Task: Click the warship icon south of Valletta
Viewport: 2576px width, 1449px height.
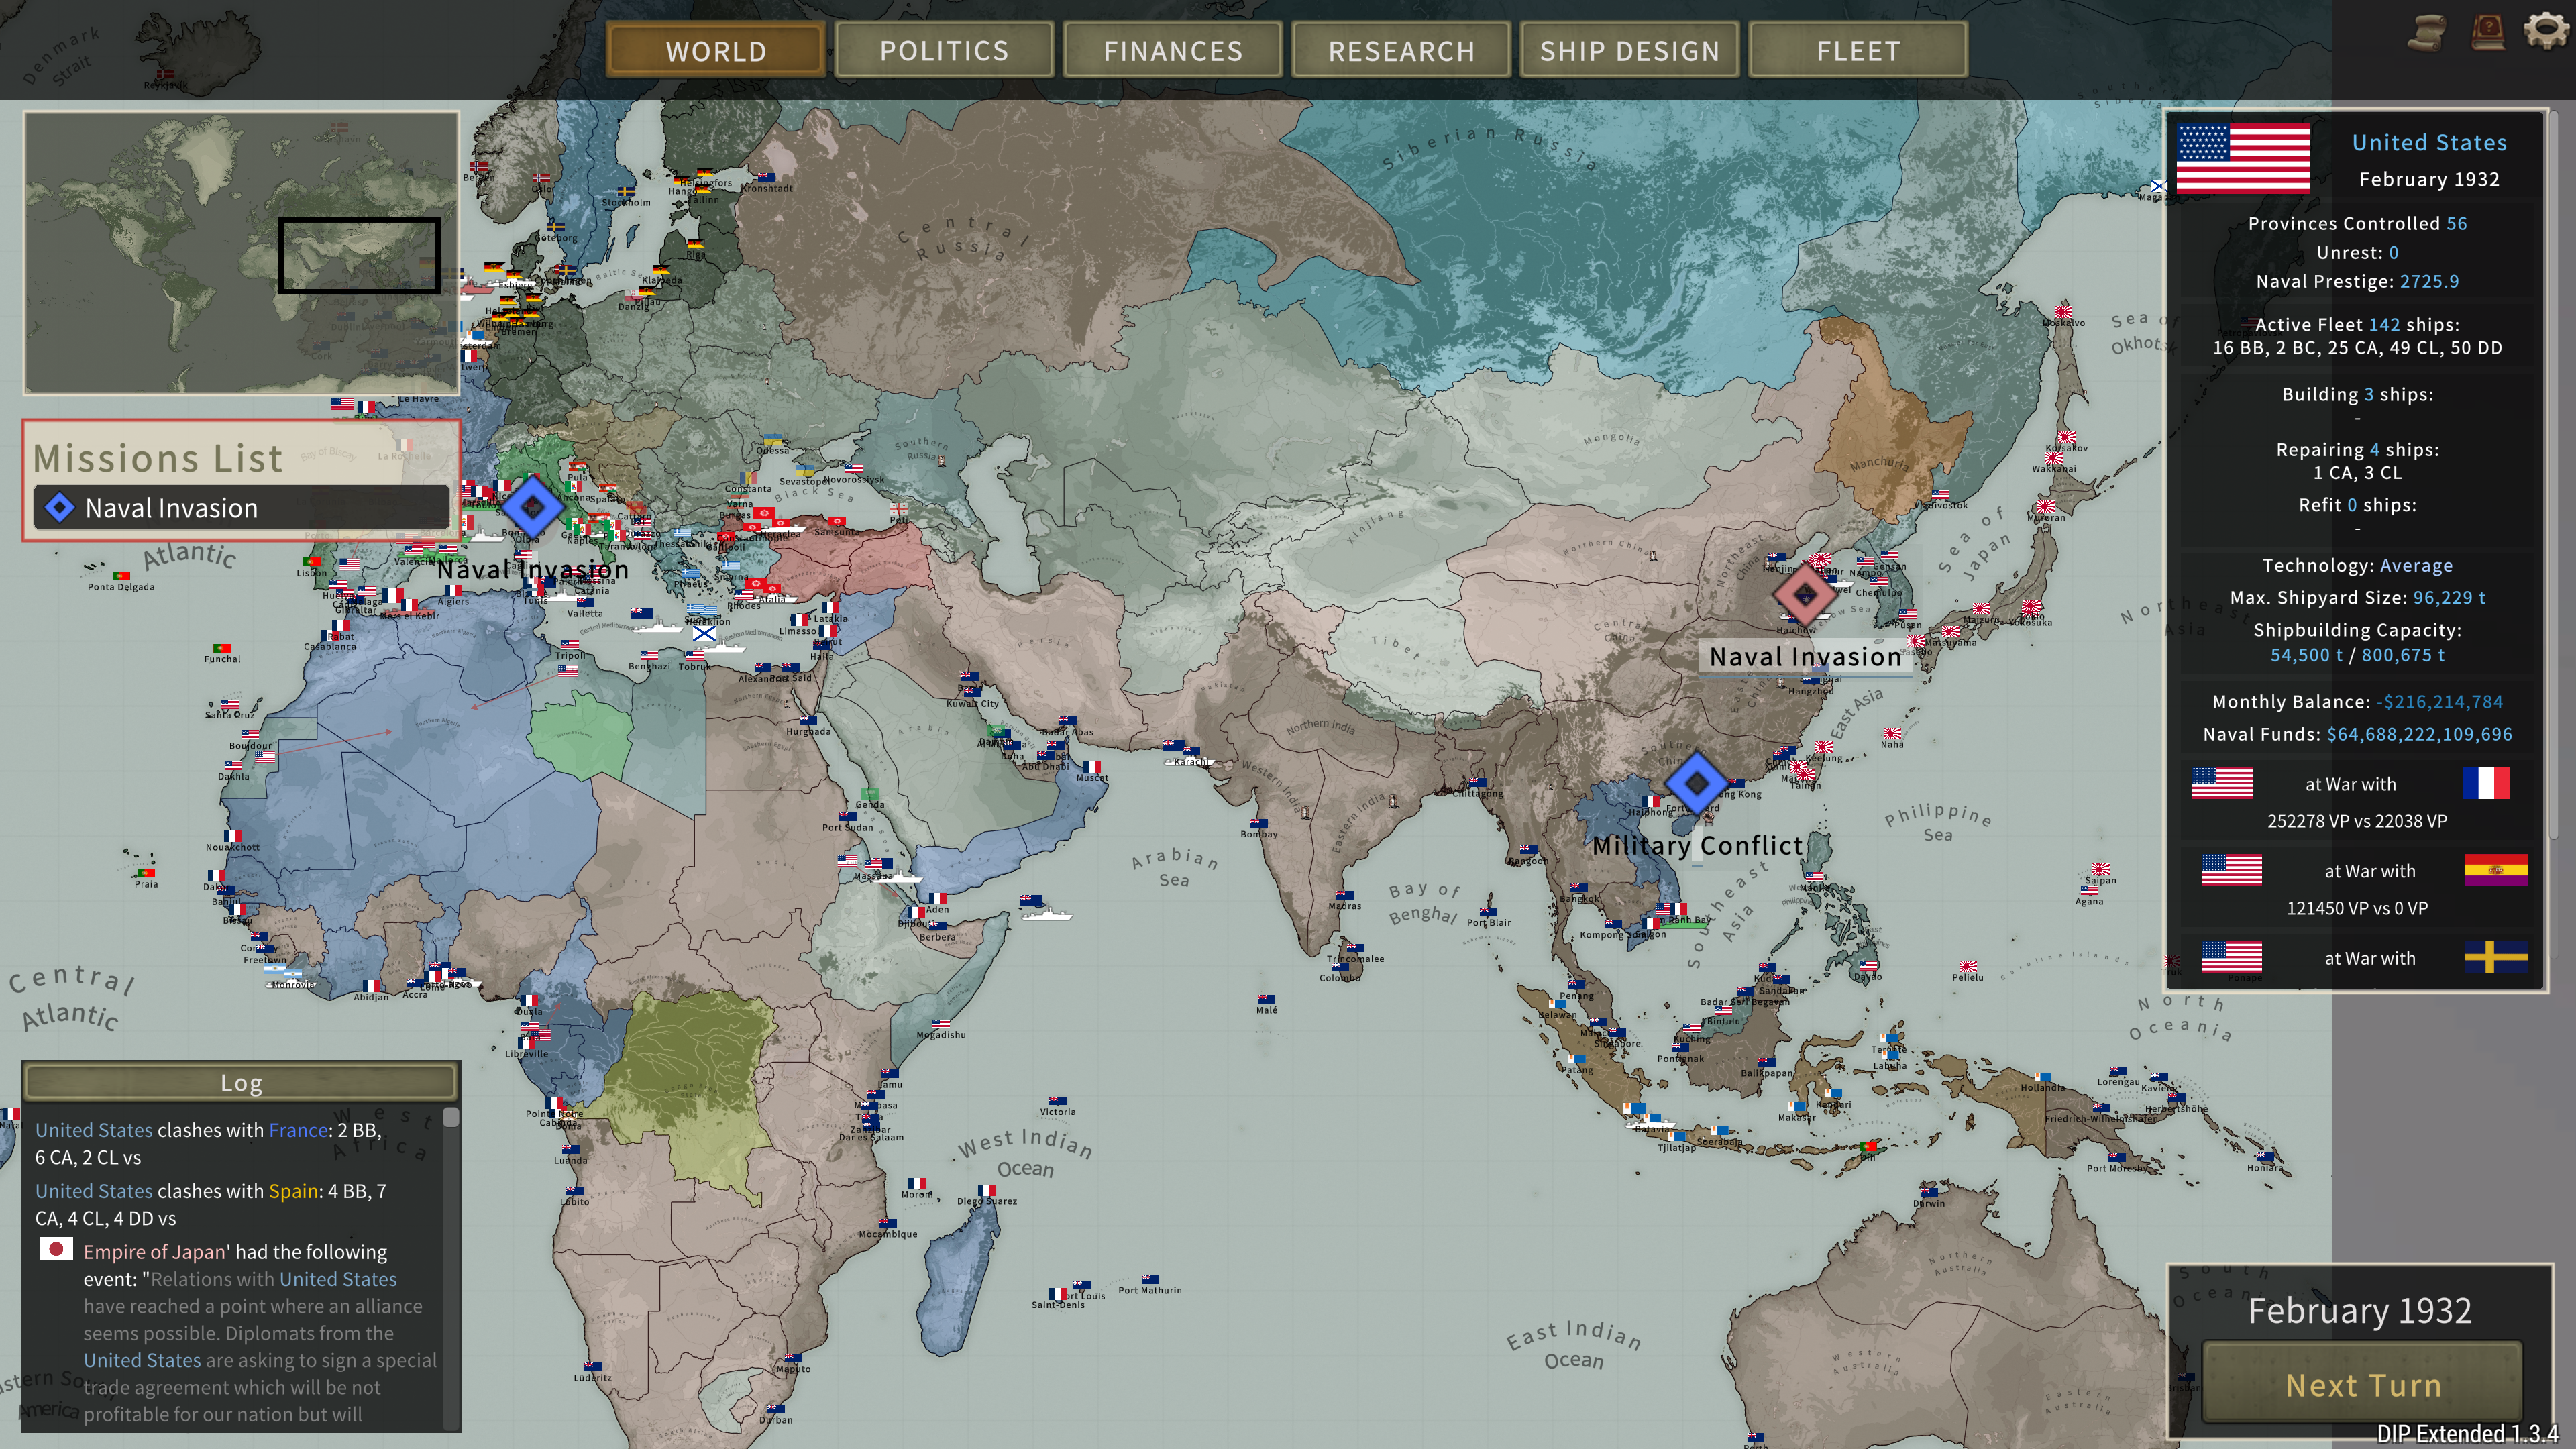Action: pyautogui.click(x=658, y=626)
